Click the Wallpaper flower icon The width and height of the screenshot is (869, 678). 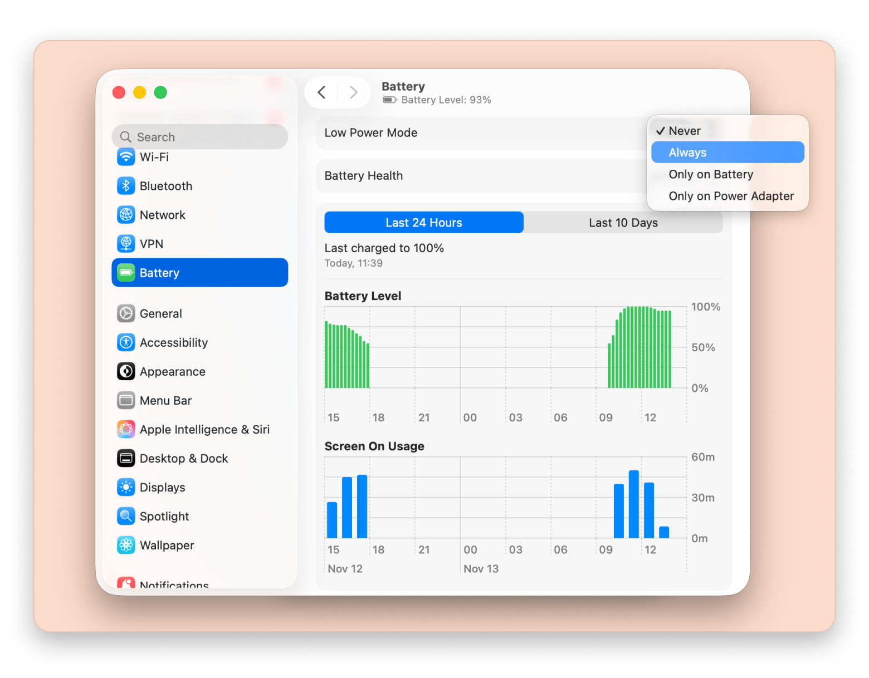pyautogui.click(x=126, y=545)
